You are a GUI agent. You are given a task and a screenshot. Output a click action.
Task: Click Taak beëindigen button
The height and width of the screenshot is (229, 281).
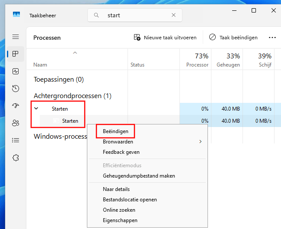(233, 38)
